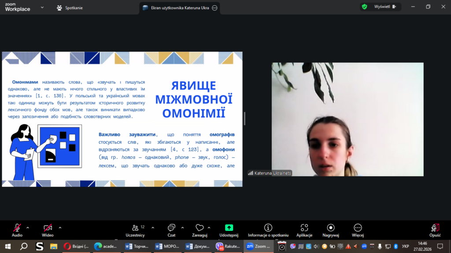Screen dimensions: 451x253
Task: Turn on the camera with Wideo button
Action: (48, 228)
